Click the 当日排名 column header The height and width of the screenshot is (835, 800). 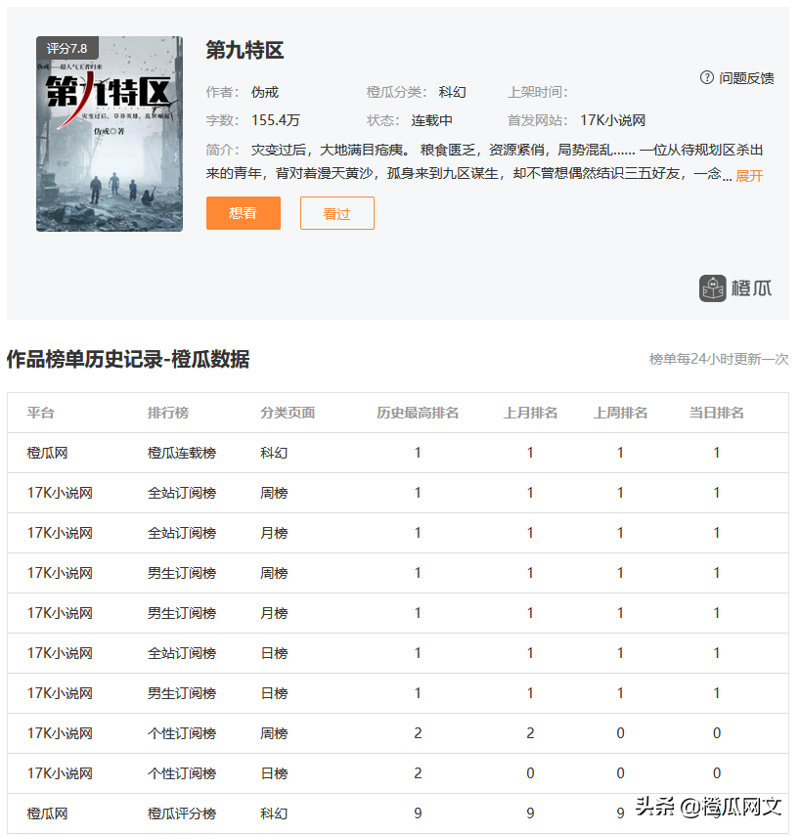[x=717, y=413]
